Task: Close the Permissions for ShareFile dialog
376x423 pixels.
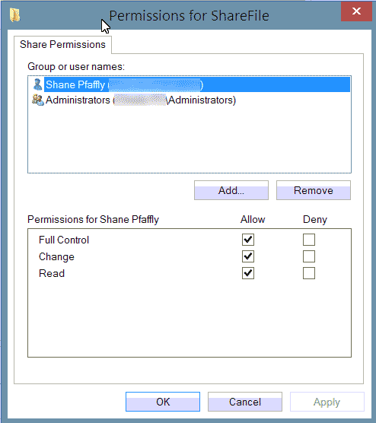Action: (x=356, y=11)
